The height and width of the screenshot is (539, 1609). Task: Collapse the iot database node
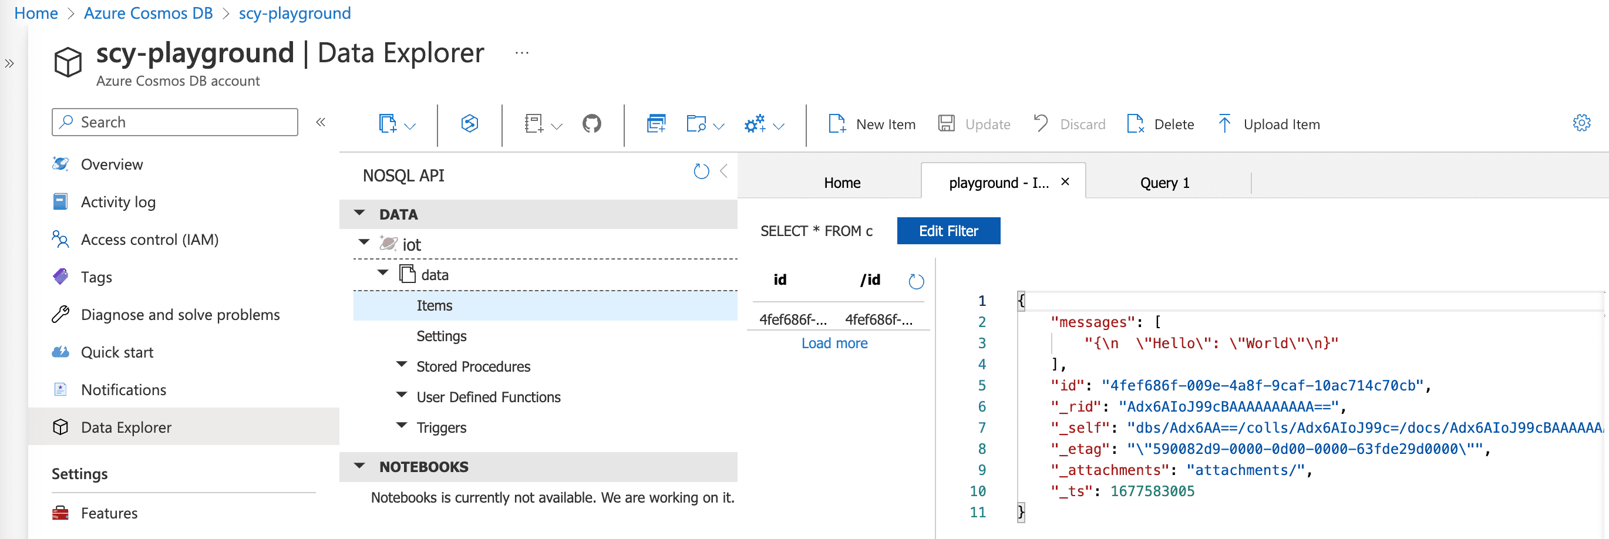tap(364, 242)
